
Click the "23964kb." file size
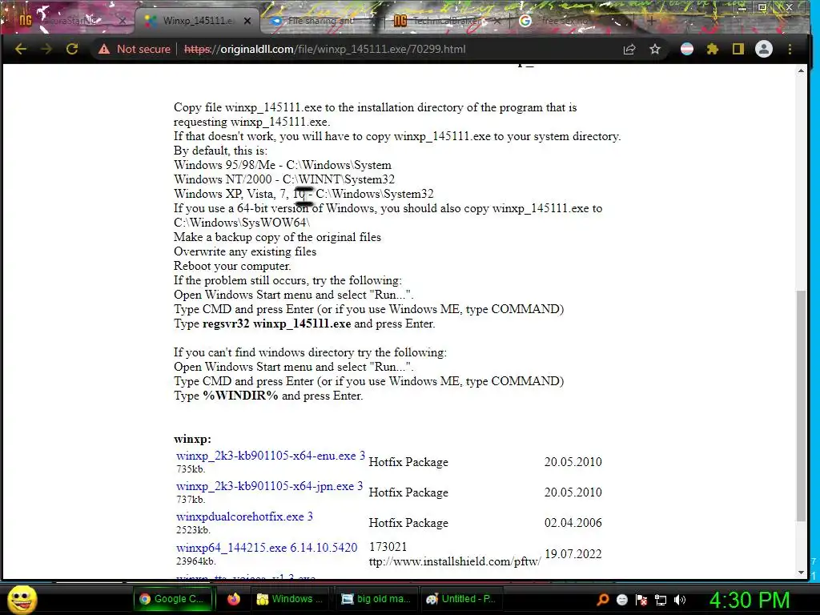196,561
